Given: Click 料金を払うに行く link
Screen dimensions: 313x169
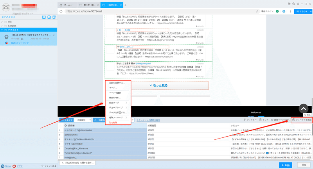Looking at the screenshot, I should pyautogui.click(x=23, y=14).
